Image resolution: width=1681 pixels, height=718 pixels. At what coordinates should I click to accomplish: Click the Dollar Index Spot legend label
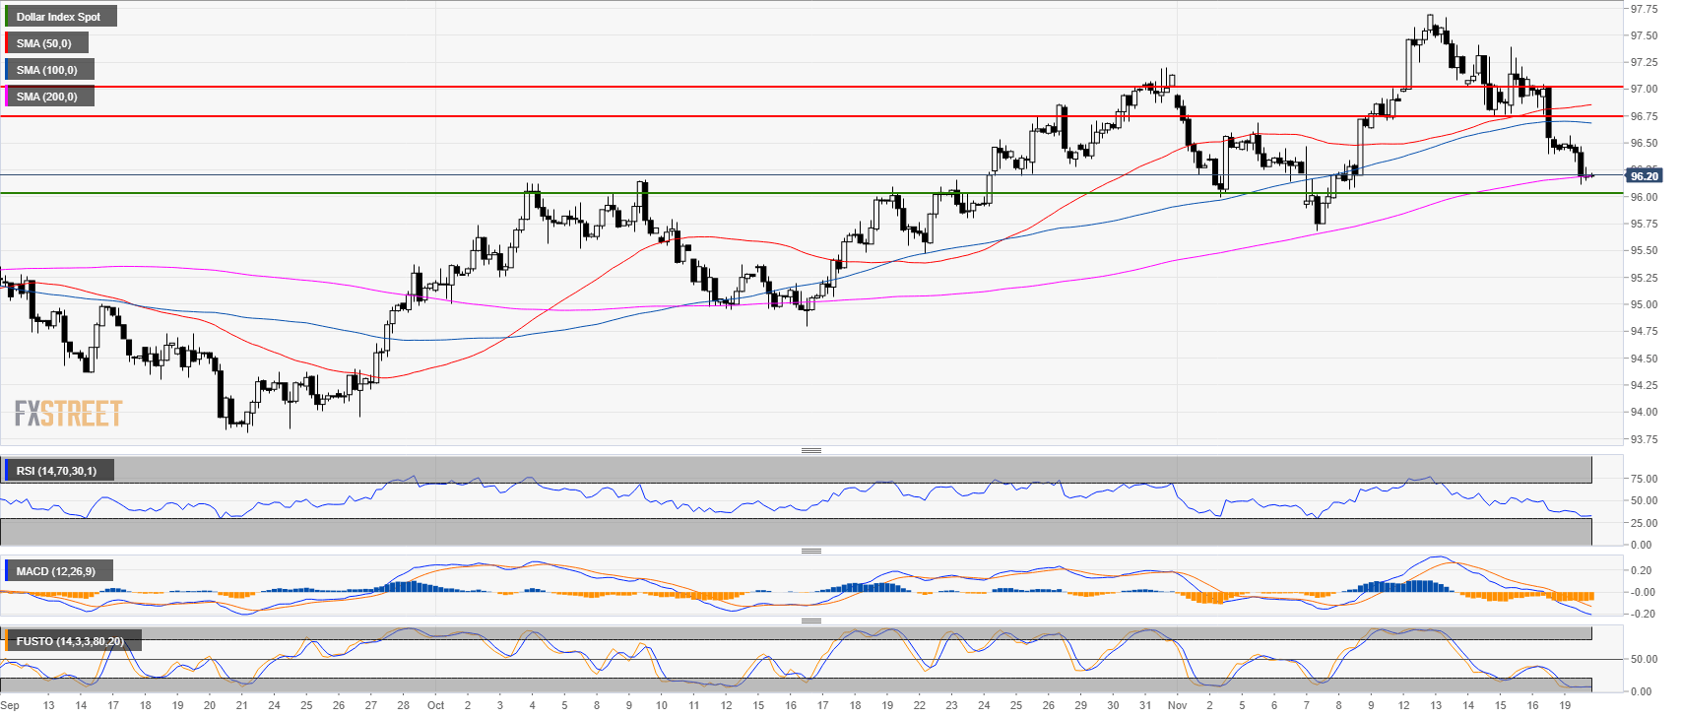(59, 17)
